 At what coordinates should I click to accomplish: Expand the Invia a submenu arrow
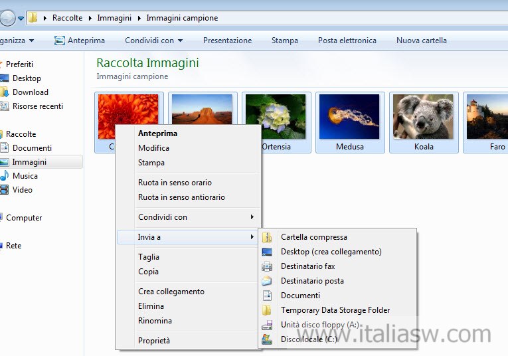(x=252, y=237)
